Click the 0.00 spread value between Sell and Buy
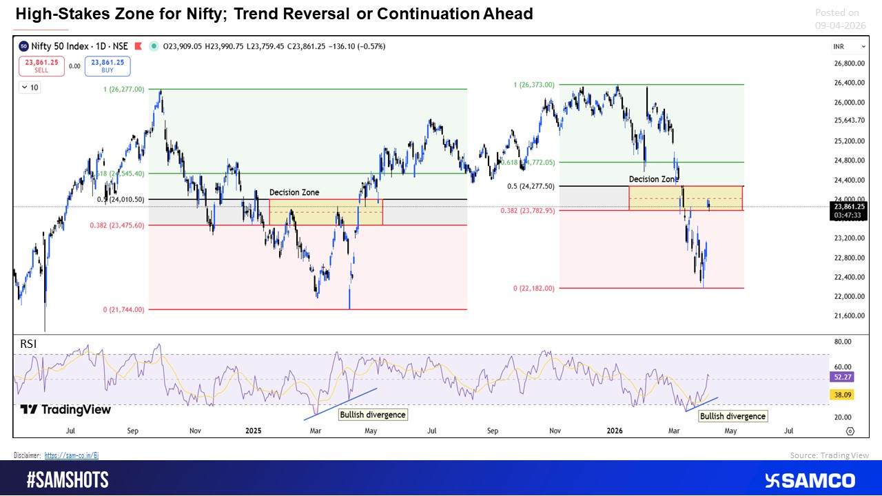882x496 pixels. 74,66
